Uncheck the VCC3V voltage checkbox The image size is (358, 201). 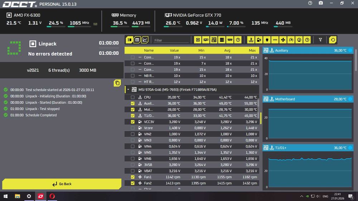132,122
